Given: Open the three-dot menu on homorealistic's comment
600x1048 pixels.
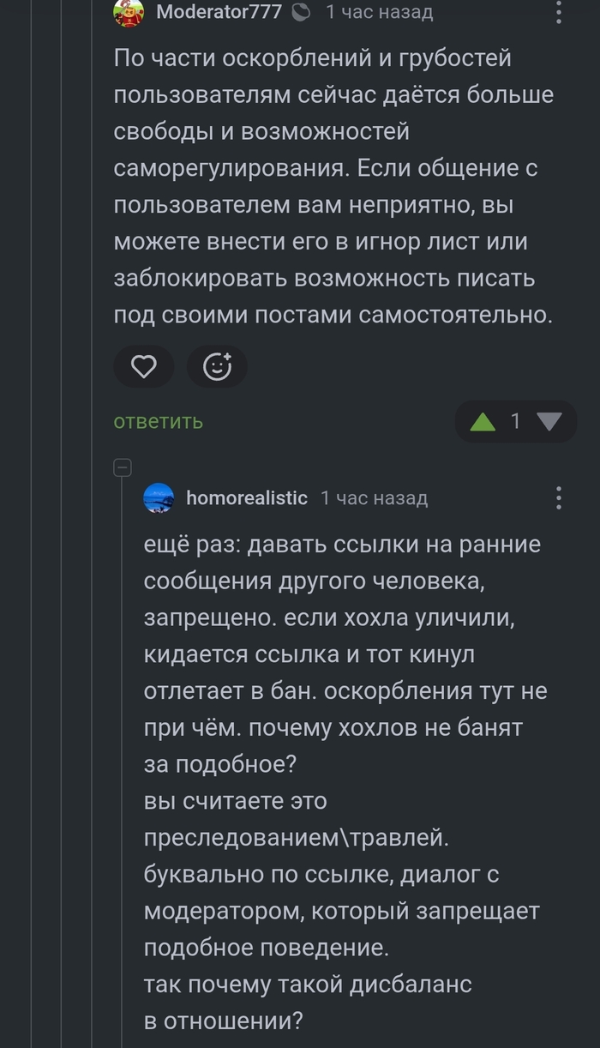Looking at the screenshot, I should click(x=559, y=498).
